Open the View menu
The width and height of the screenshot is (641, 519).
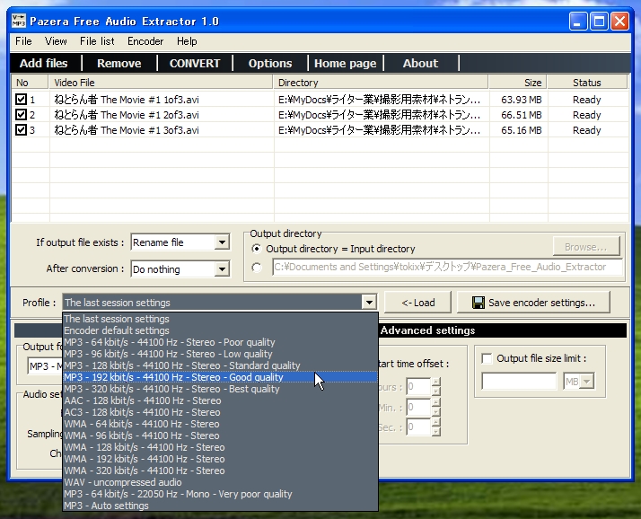tap(56, 41)
